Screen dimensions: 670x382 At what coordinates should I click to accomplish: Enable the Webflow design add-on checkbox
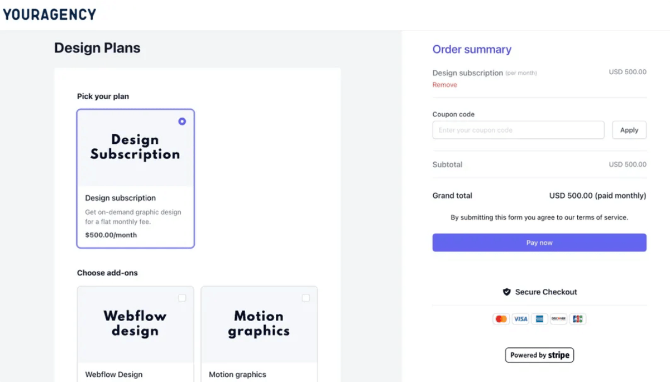pos(182,298)
